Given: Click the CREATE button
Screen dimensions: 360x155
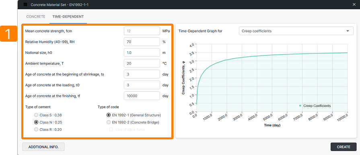Looking at the screenshot, I should coord(344,147).
